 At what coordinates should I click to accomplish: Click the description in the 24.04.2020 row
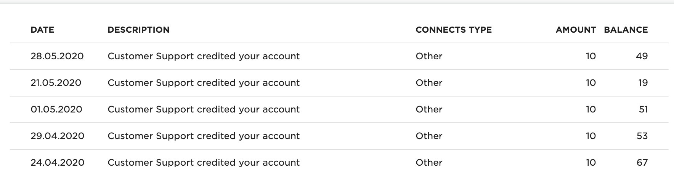tap(204, 163)
